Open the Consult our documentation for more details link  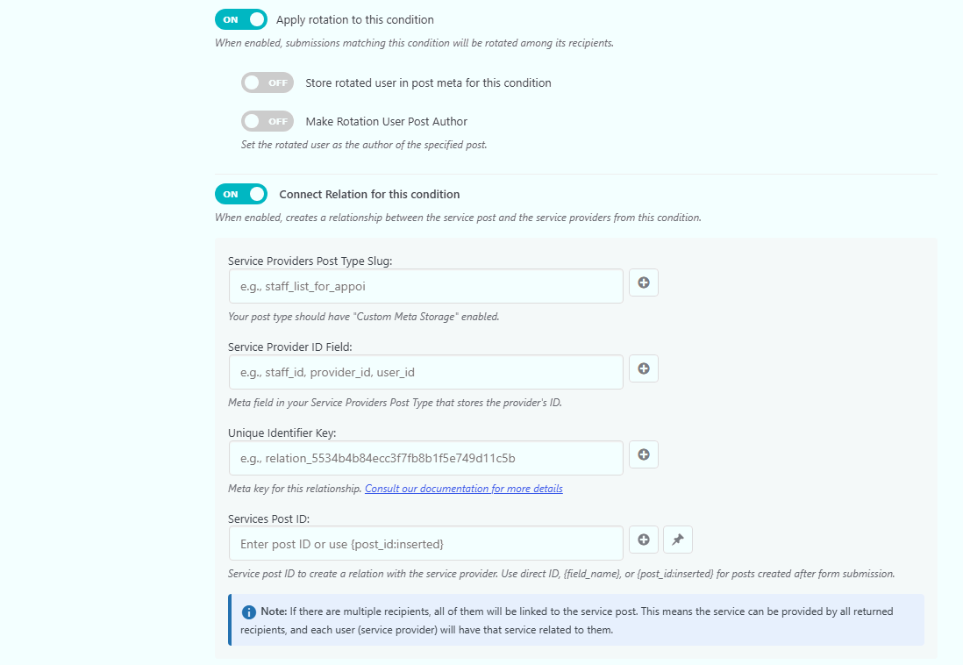click(x=464, y=489)
